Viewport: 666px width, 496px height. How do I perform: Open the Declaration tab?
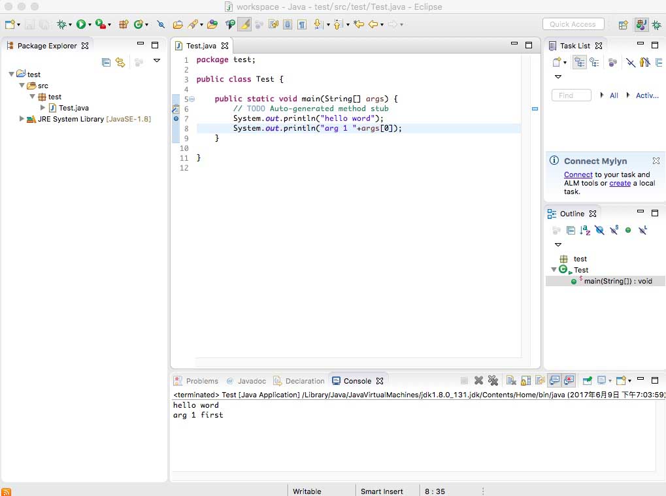(x=305, y=381)
